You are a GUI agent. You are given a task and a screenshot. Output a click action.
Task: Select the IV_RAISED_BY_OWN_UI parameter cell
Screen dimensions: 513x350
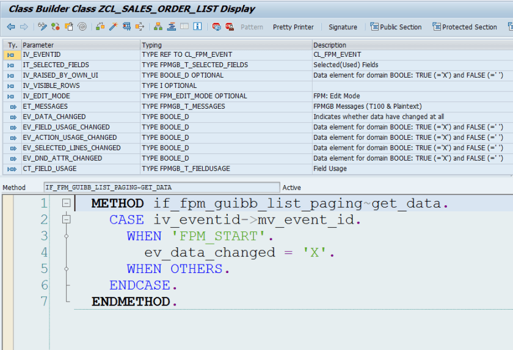click(x=81, y=76)
